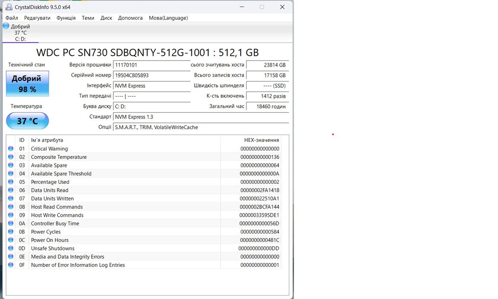Open the Функція menu
Viewport: 498px width, 299px height.
point(66,18)
